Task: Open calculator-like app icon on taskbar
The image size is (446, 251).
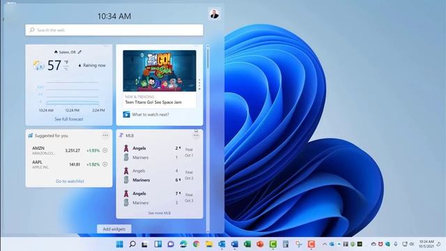Action: tap(286, 244)
